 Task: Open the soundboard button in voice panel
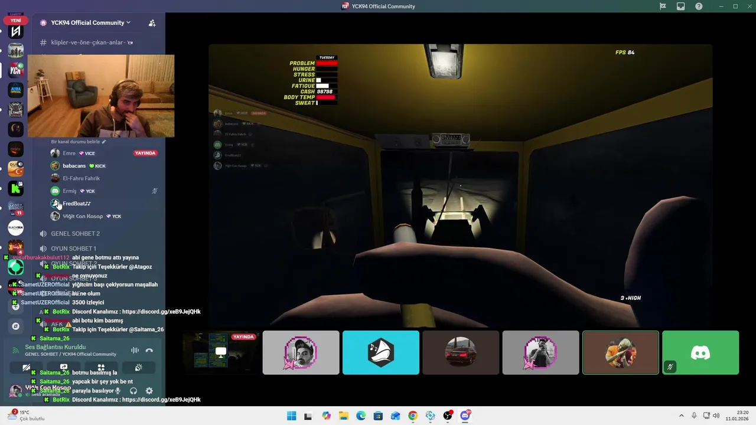(138, 367)
